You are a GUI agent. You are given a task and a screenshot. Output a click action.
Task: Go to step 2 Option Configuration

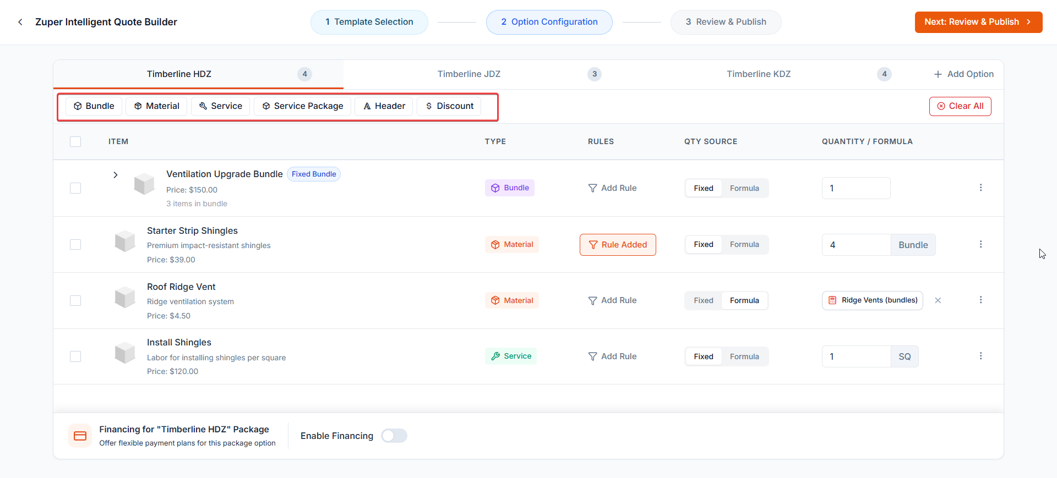click(549, 22)
